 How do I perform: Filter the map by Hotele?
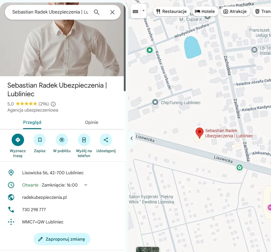point(205,11)
